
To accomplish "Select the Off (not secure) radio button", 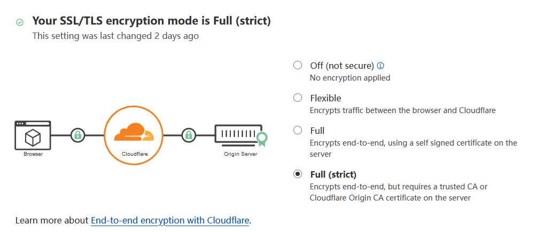I will 298,66.
